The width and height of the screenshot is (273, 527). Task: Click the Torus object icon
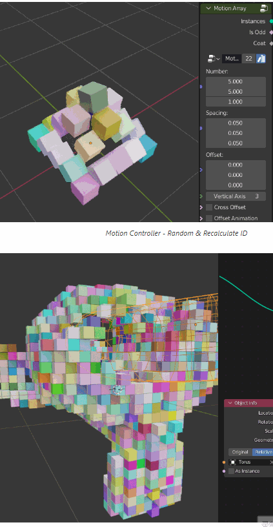[x=233, y=462]
